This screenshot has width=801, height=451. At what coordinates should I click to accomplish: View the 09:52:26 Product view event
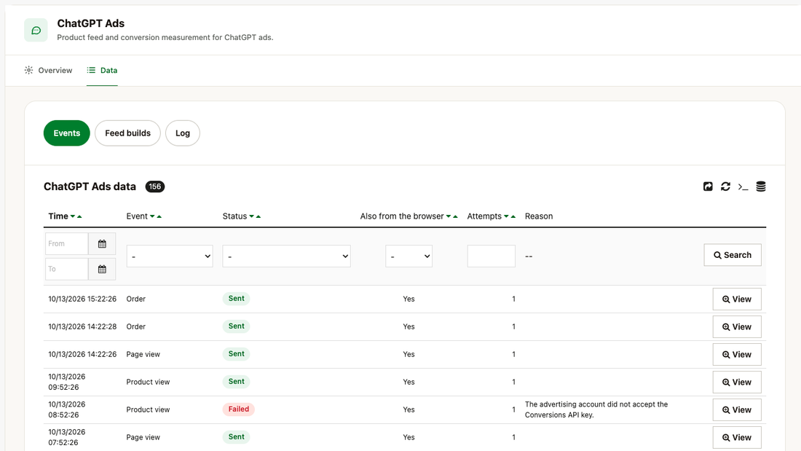[737, 382]
